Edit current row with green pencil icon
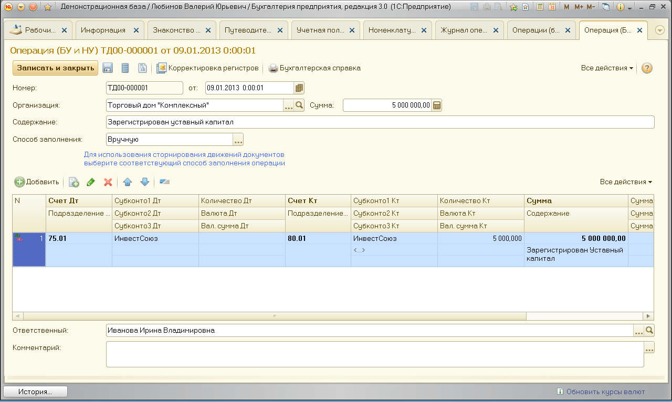 pos(91,182)
